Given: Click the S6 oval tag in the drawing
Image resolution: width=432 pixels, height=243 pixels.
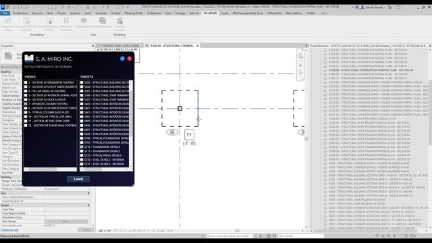Looking at the screenshot, I should pos(172,132).
